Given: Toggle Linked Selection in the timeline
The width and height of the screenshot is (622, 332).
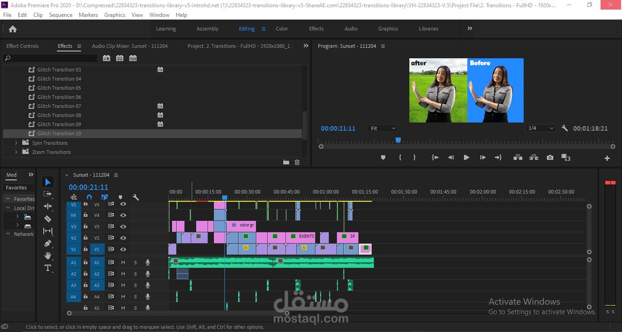Looking at the screenshot, I should coord(105,197).
